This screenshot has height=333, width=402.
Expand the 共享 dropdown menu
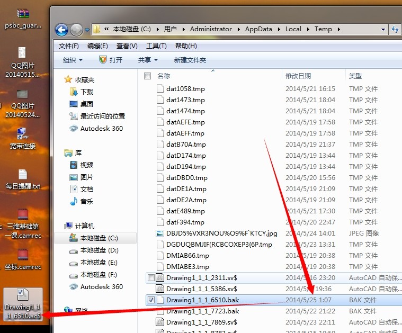[148, 60]
